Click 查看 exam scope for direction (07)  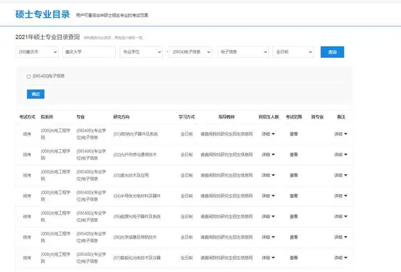click(x=294, y=258)
